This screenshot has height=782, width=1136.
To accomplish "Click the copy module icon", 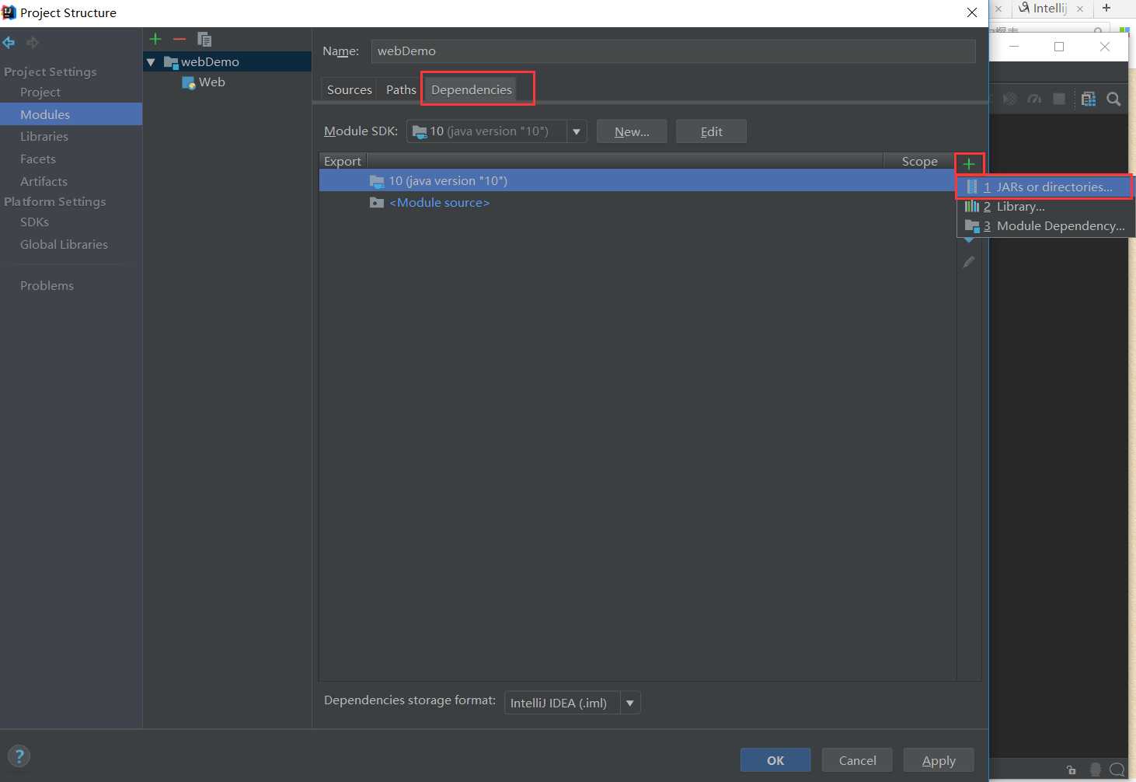I will (x=204, y=39).
